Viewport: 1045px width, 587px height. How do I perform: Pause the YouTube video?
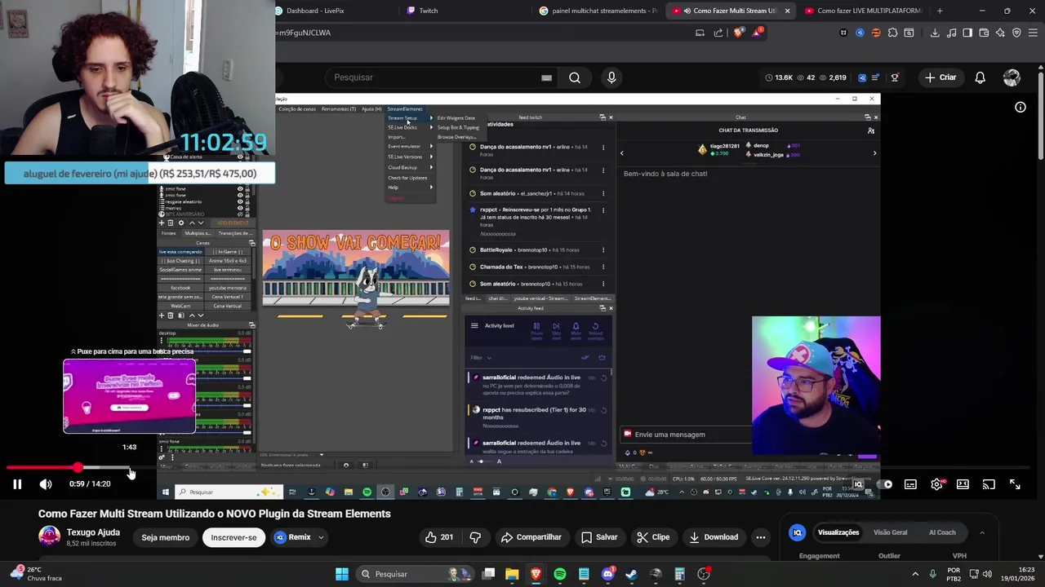(x=16, y=484)
